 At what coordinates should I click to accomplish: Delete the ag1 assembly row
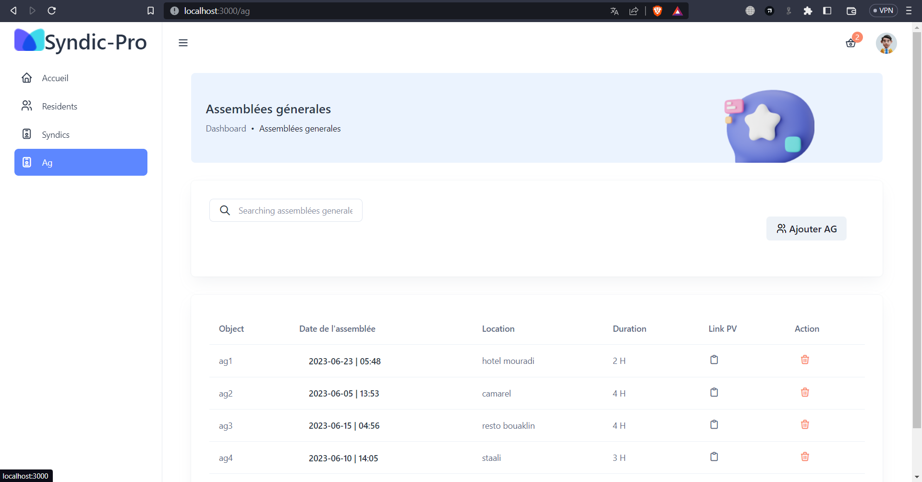pyautogui.click(x=805, y=360)
